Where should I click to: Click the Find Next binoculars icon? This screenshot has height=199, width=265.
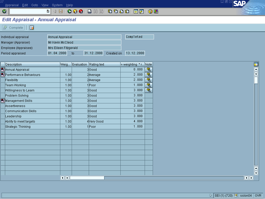101,11
